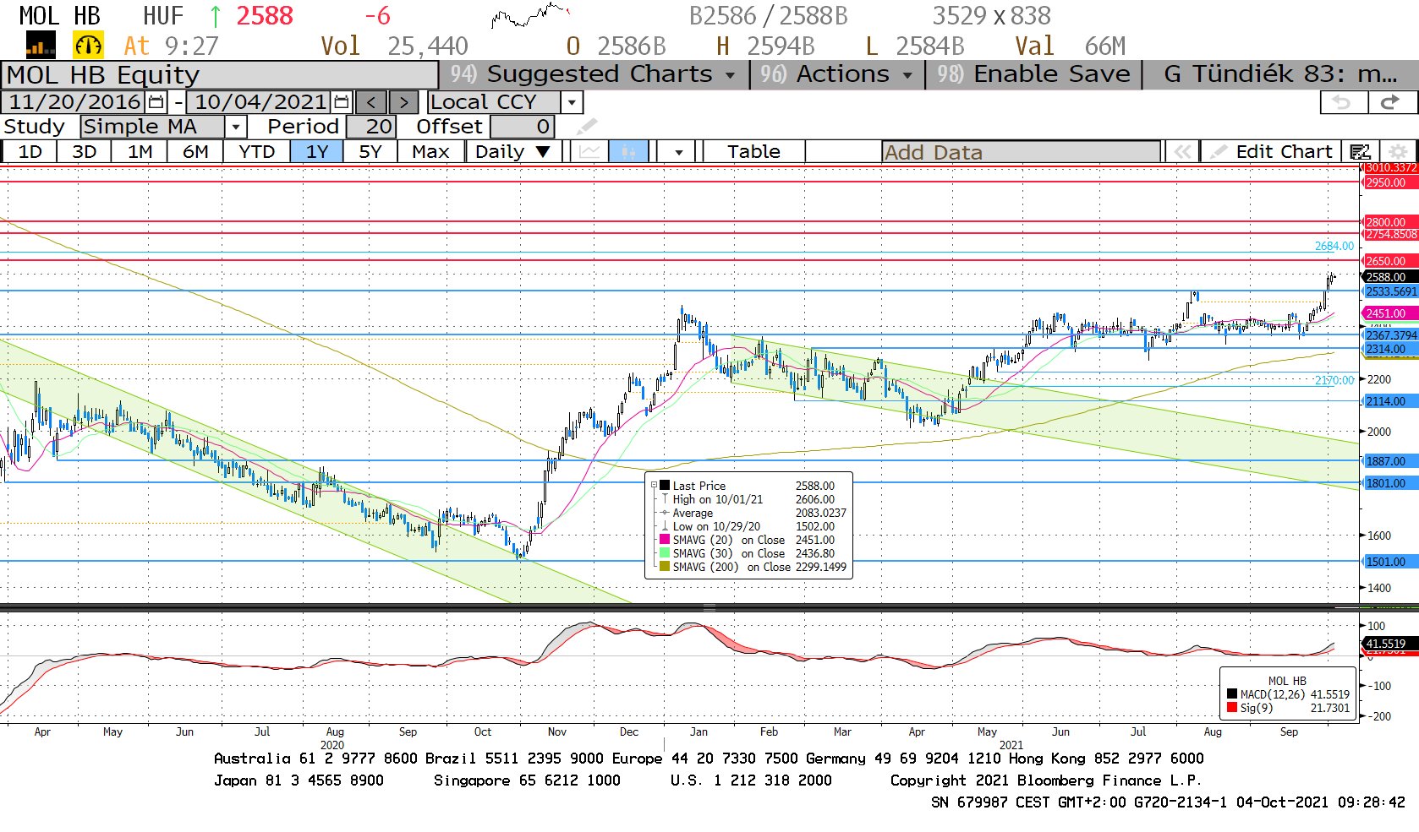Click the SMAVG (30) green legend swatch
This screenshot has width=1419, height=832.
pos(665,553)
